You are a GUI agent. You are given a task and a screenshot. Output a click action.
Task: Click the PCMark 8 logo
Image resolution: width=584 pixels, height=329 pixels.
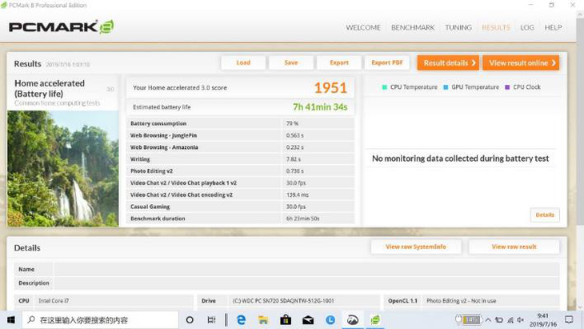(x=61, y=27)
